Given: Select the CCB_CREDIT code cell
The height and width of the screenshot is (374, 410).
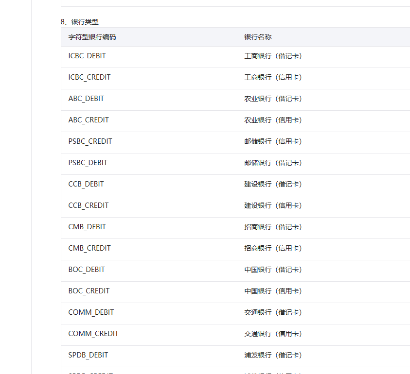Looking at the screenshot, I should coord(89,206).
